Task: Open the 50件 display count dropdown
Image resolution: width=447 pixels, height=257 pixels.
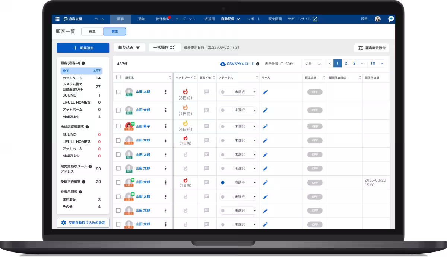Action: pos(312,64)
